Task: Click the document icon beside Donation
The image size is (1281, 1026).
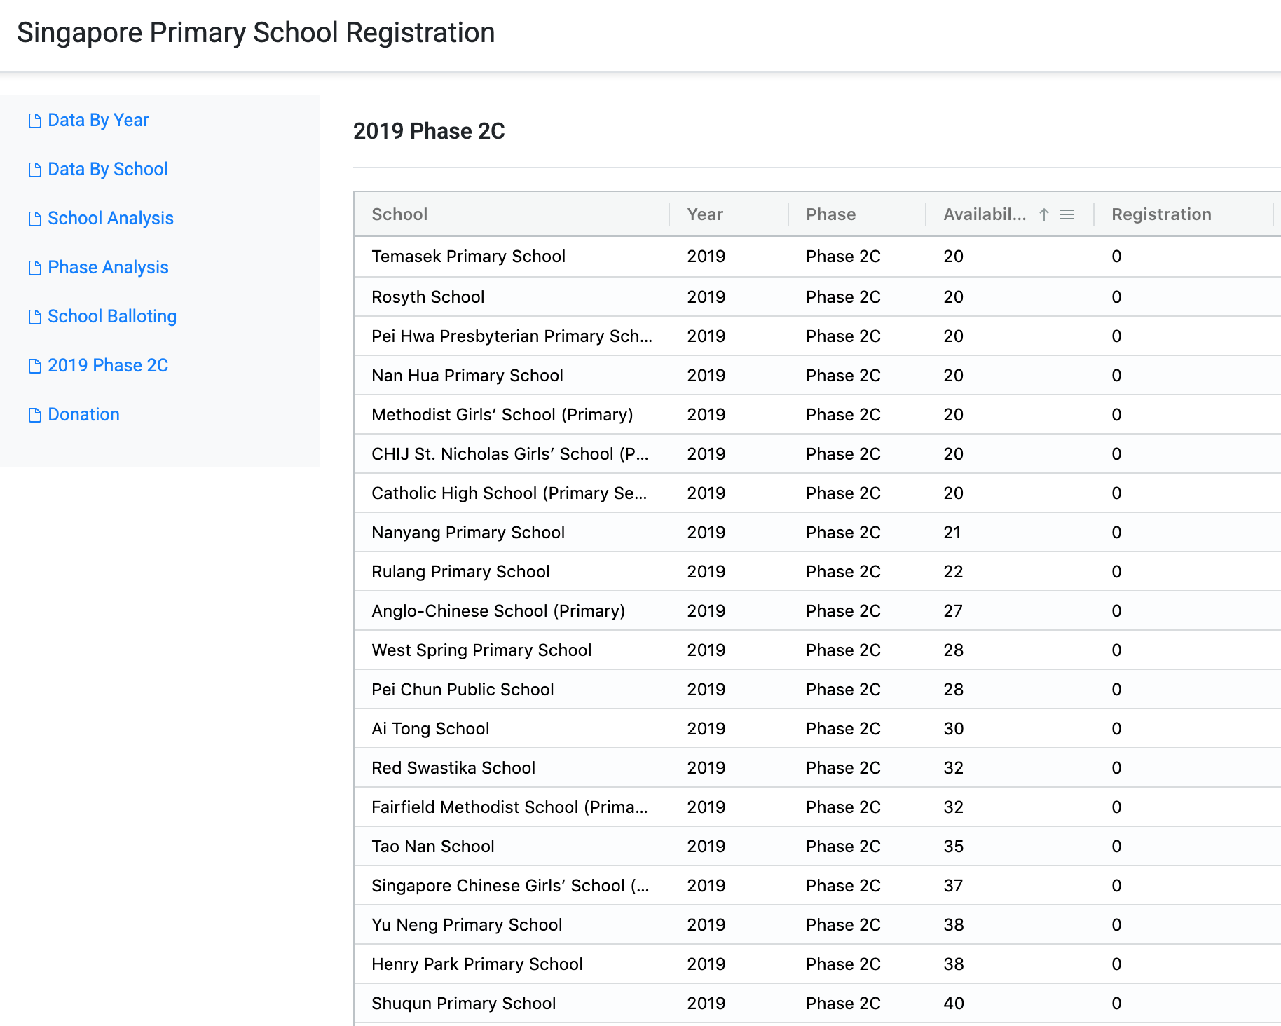Action: [x=34, y=416]
